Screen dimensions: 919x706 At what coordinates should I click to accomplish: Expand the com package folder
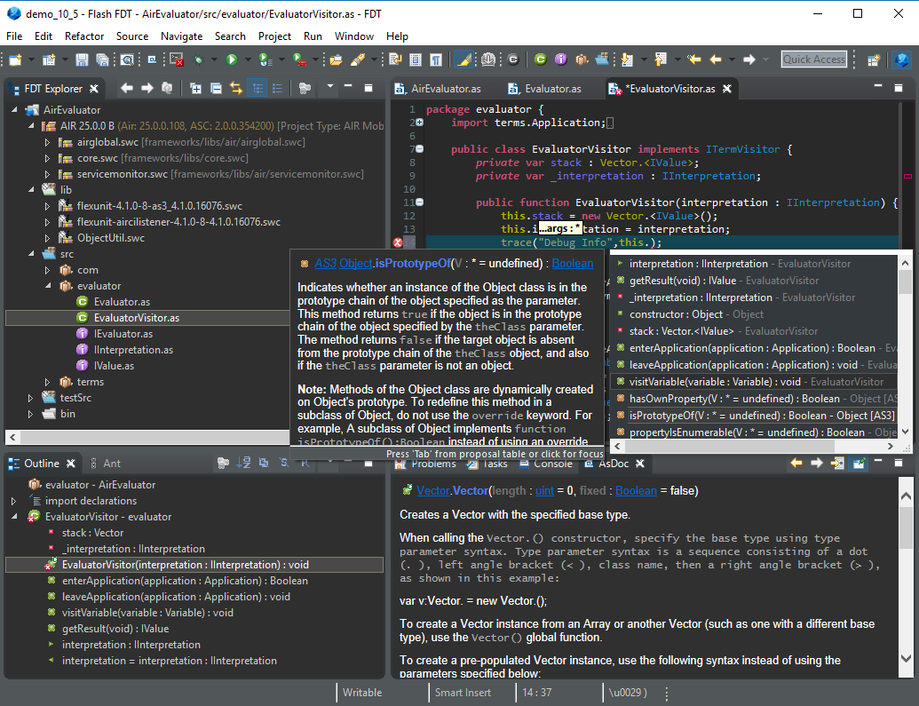click(48, 270)
